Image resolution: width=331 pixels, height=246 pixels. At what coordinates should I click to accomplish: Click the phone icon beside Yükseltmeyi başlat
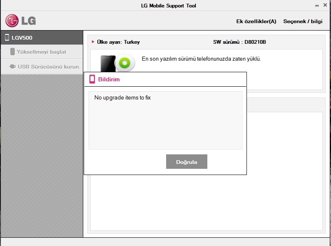(12, 52)
